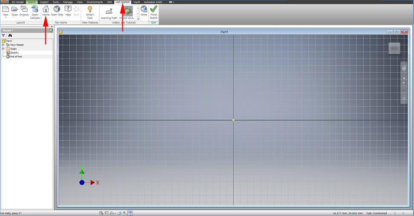414x216 pixels.
Task: Click the navigation bar customize arrow
Action: (x=406, y=102)
